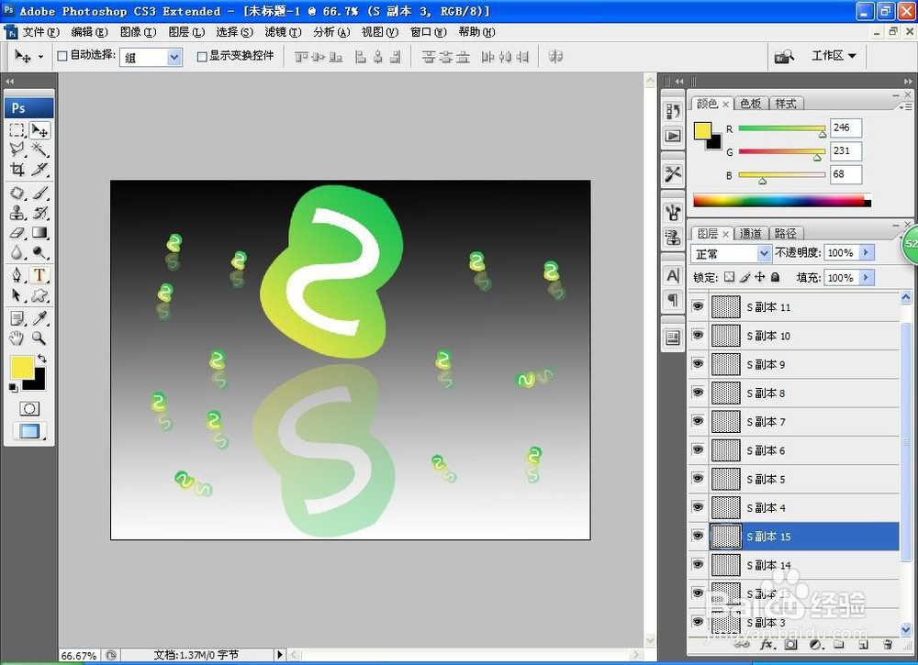The image size is (918, 665).
Task: Toggle lock all icon in layers panel
Action: [x=775, y=277]
